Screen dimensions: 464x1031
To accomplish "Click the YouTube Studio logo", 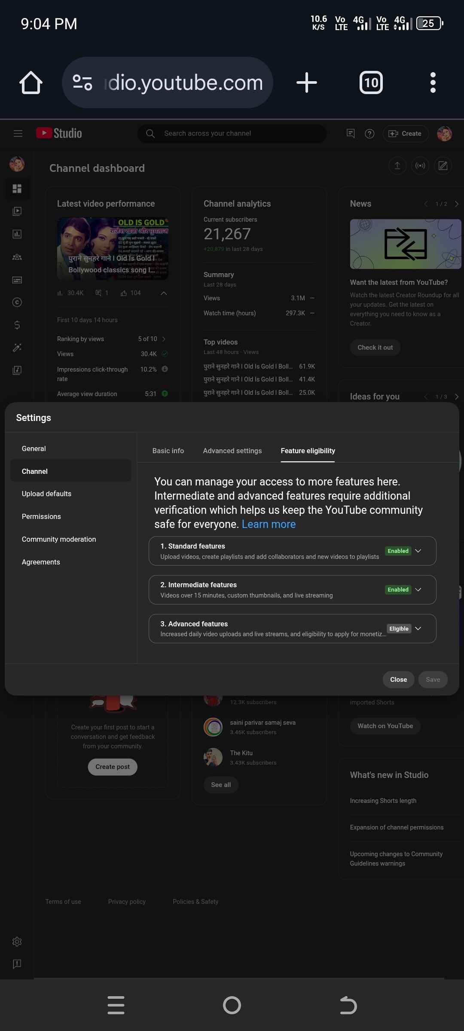I will [x=59, y=133].
